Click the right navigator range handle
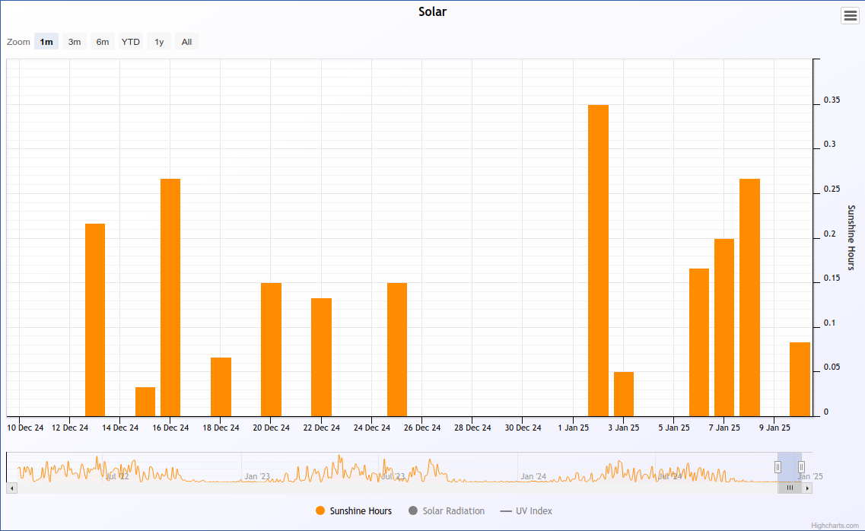The image size is (865, 531). pos(801,467)
